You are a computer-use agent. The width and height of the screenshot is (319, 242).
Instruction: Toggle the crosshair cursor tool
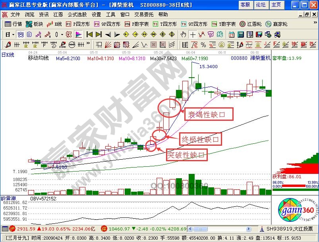coord(193,34)
